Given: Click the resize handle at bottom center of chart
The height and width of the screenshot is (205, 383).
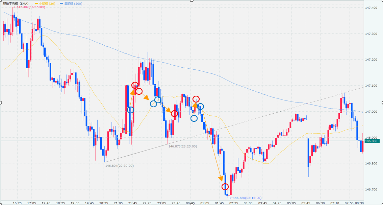Looking at the screenshot, I should [191, 204].
